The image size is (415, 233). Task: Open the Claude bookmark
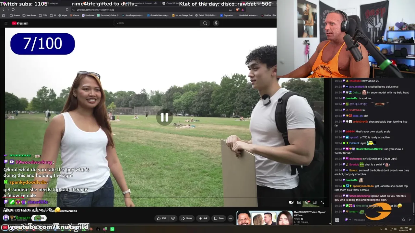[x=74, y=15]
